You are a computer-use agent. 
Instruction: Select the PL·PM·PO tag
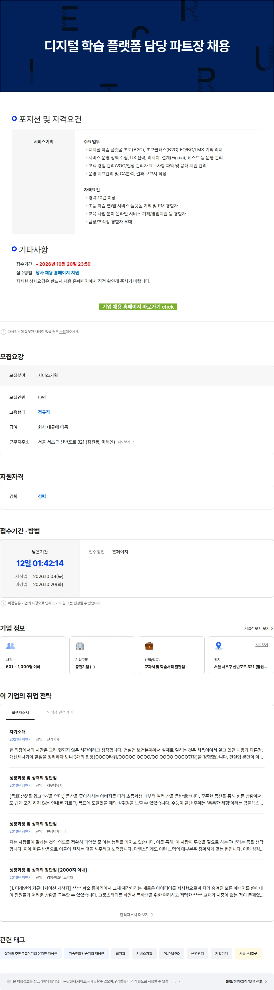click(x=171, y=953)
